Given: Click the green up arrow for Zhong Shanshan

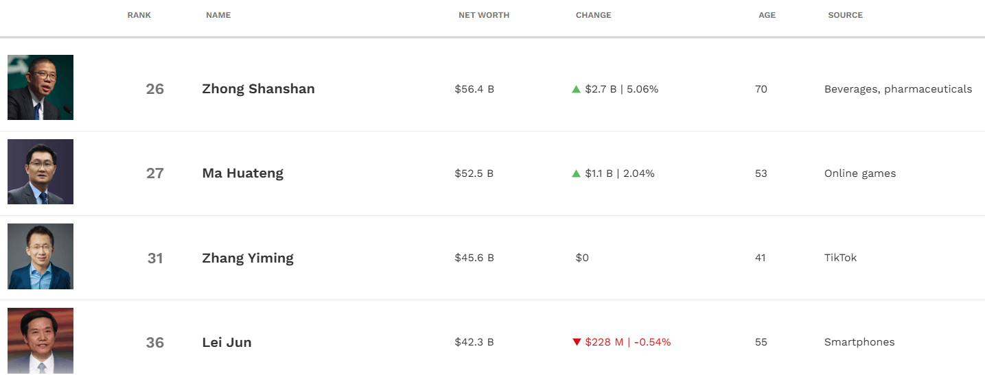Looking at the screenshot, I should point(577,89).
